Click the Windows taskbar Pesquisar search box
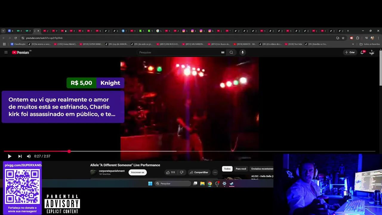The image size is (382, 215). (173, 183)
